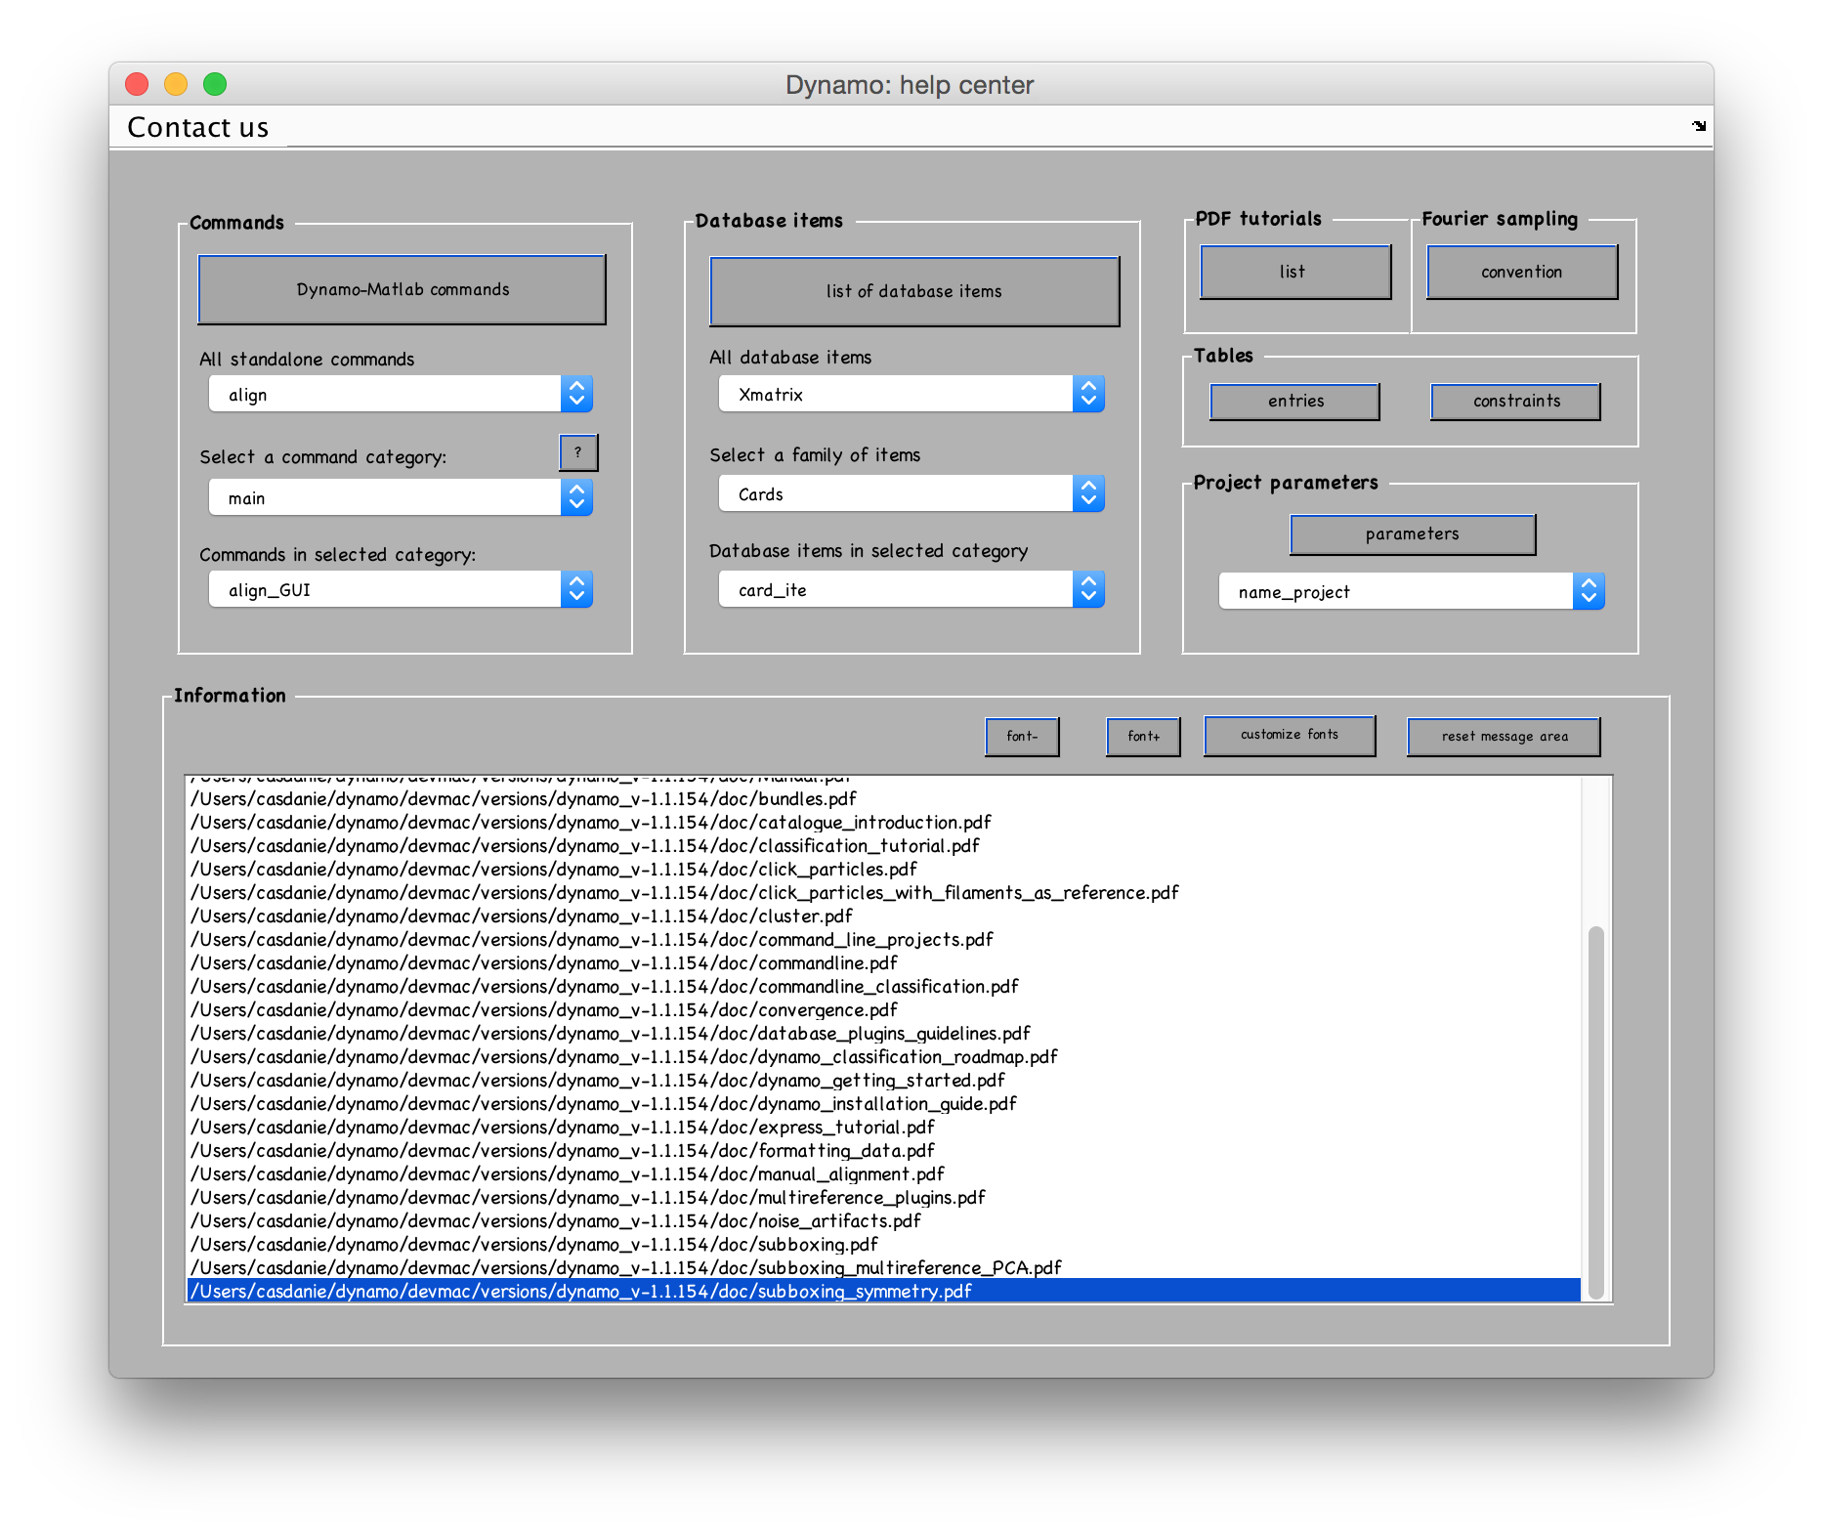
Task: Select the convergence.pdf path line
Action: click(883, 1010)
